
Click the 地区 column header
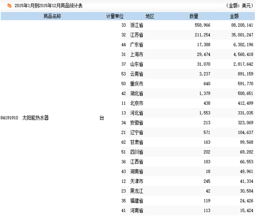click(x=150, y=16)
